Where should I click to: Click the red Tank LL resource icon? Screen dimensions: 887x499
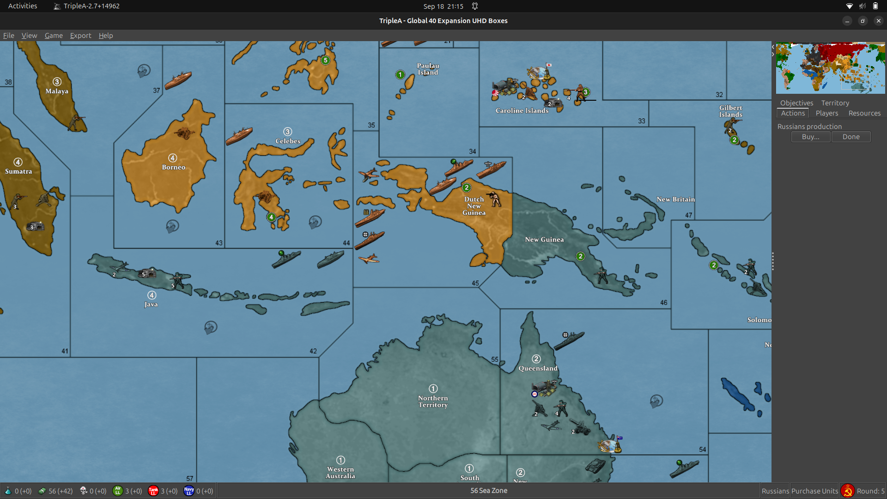click(x=153, y=491)
